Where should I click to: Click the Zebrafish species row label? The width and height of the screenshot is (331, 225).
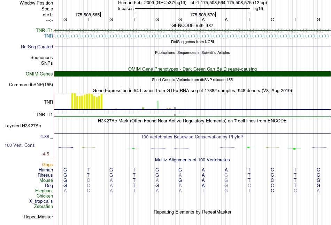click(x=44, y=207)
